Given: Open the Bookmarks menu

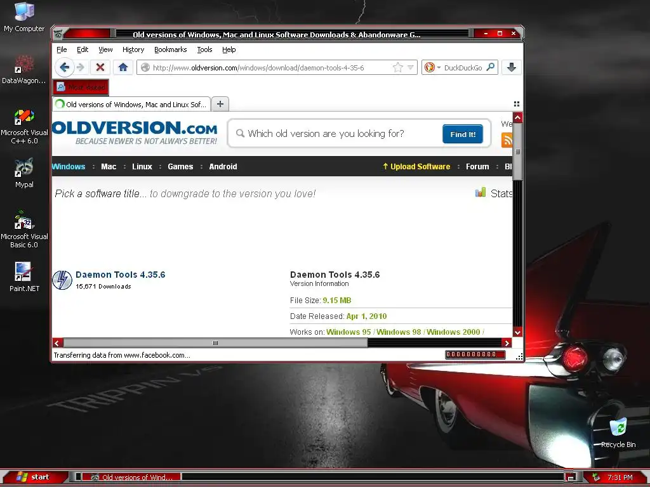Looking at the screenshot, I should [x=170, y=49].
